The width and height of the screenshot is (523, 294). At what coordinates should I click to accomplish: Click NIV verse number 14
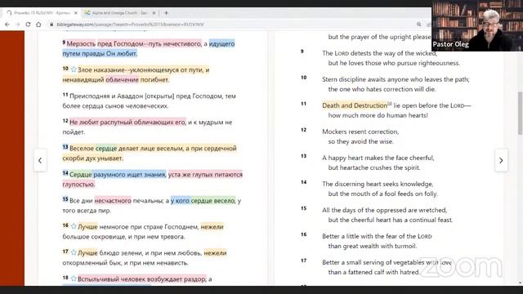coord(303,182)
